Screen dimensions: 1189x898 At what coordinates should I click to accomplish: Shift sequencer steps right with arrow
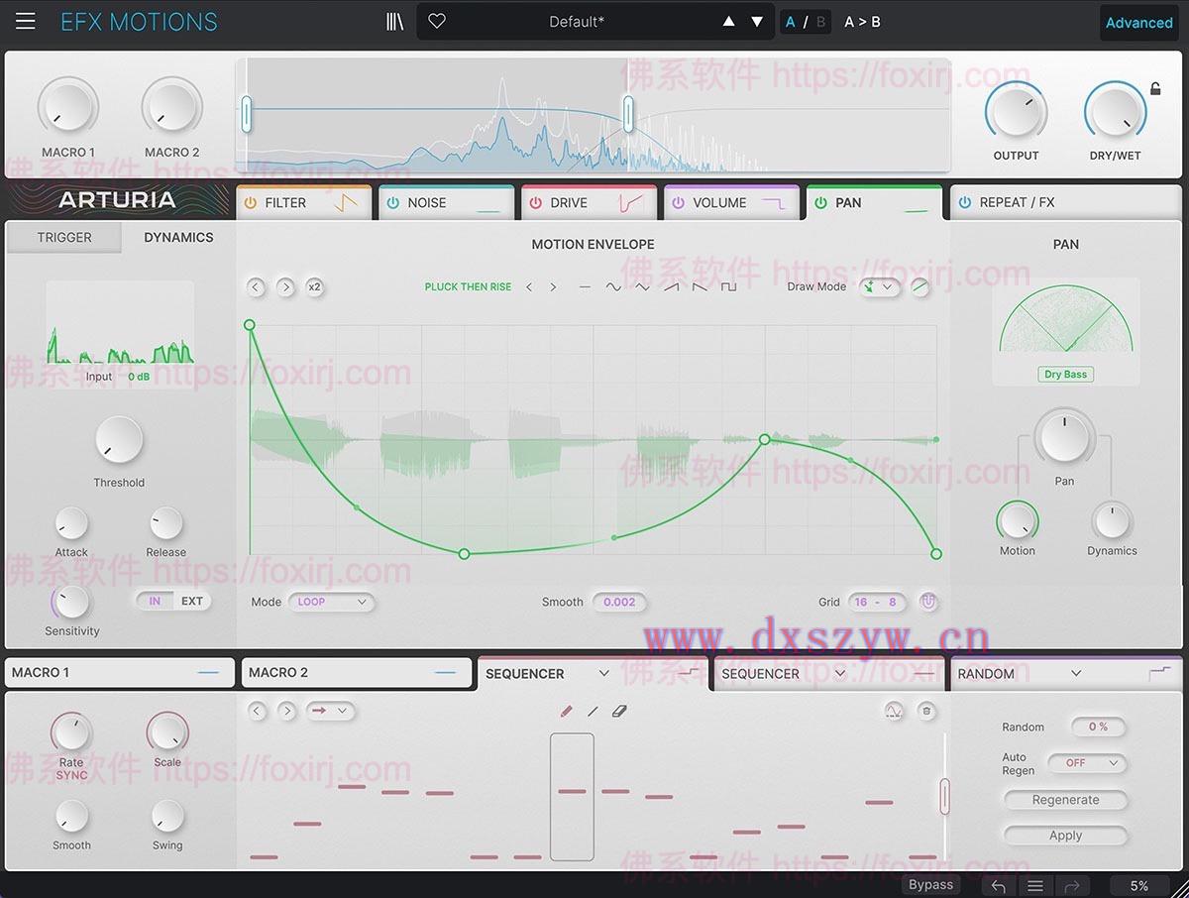coord(286,711)
